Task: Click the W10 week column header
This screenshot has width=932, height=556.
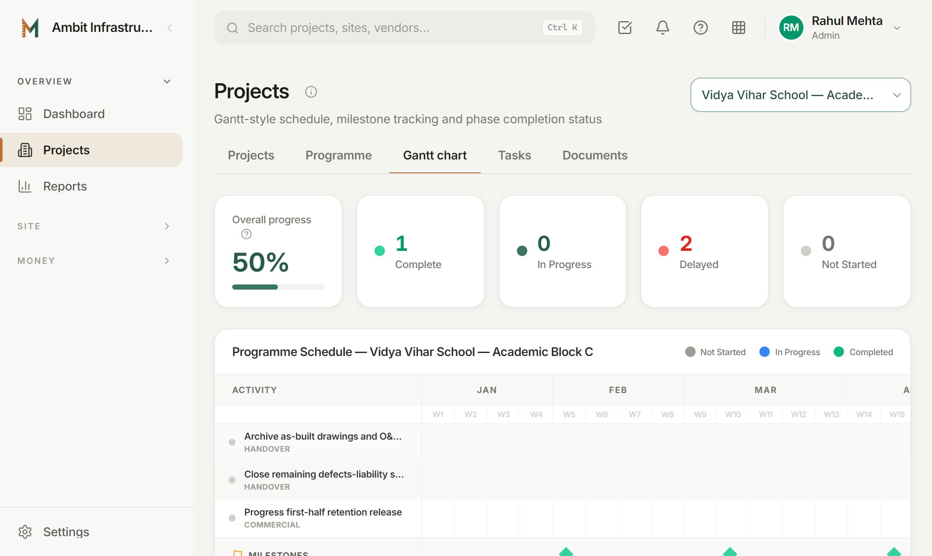Action: (x=733, y=414)
